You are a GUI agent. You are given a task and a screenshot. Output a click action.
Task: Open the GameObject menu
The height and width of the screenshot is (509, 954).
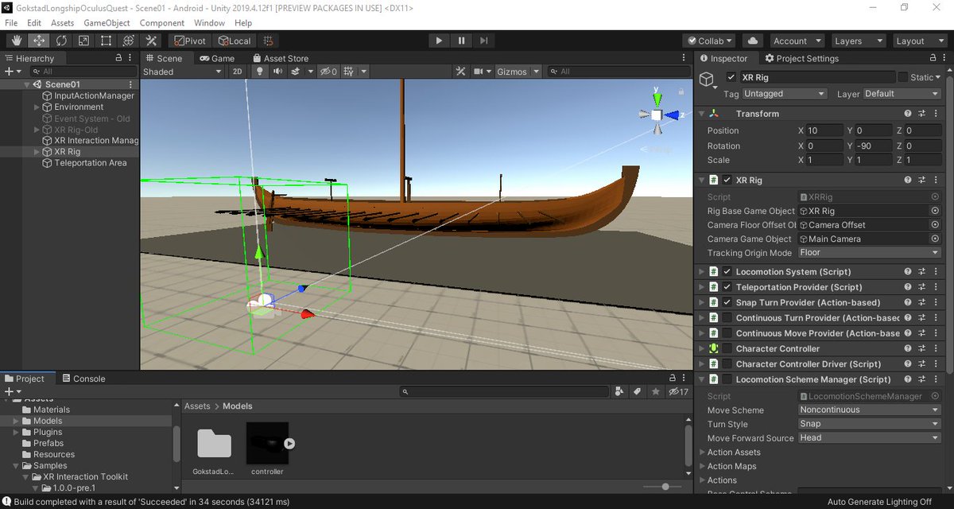coord(107,23)
